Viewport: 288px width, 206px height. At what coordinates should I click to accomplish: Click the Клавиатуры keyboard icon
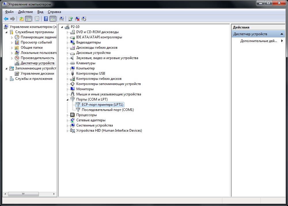pos(73,63)
